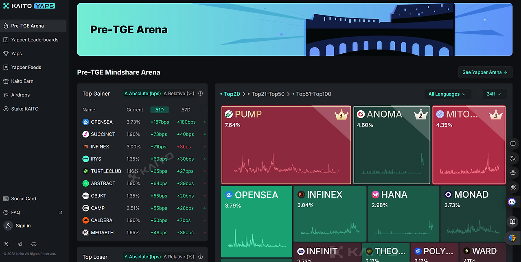Click the Kaito Yaps logo

pos(29,6)
